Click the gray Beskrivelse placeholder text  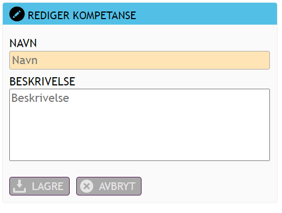40,98
